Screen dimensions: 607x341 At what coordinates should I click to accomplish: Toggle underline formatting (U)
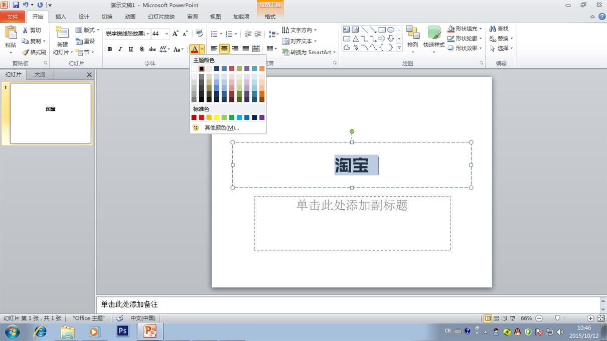point(131,49)
